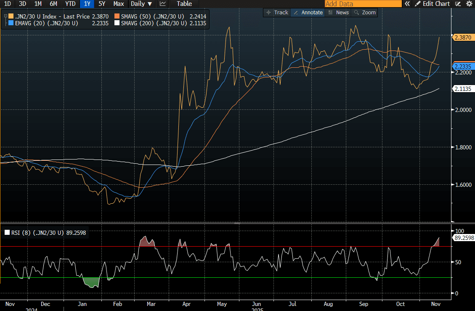This screenshot has width=475, height=311.
Task: Open the Daily periodicity dropdown
Action: click(x=141, y=4)
